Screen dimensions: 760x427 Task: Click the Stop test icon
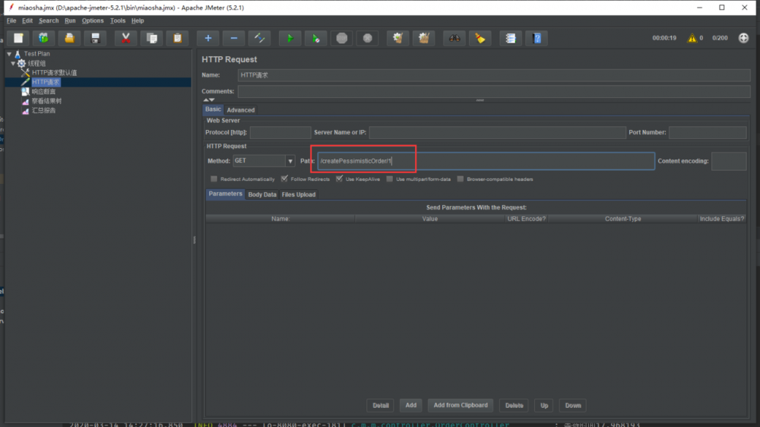(342, 38)
